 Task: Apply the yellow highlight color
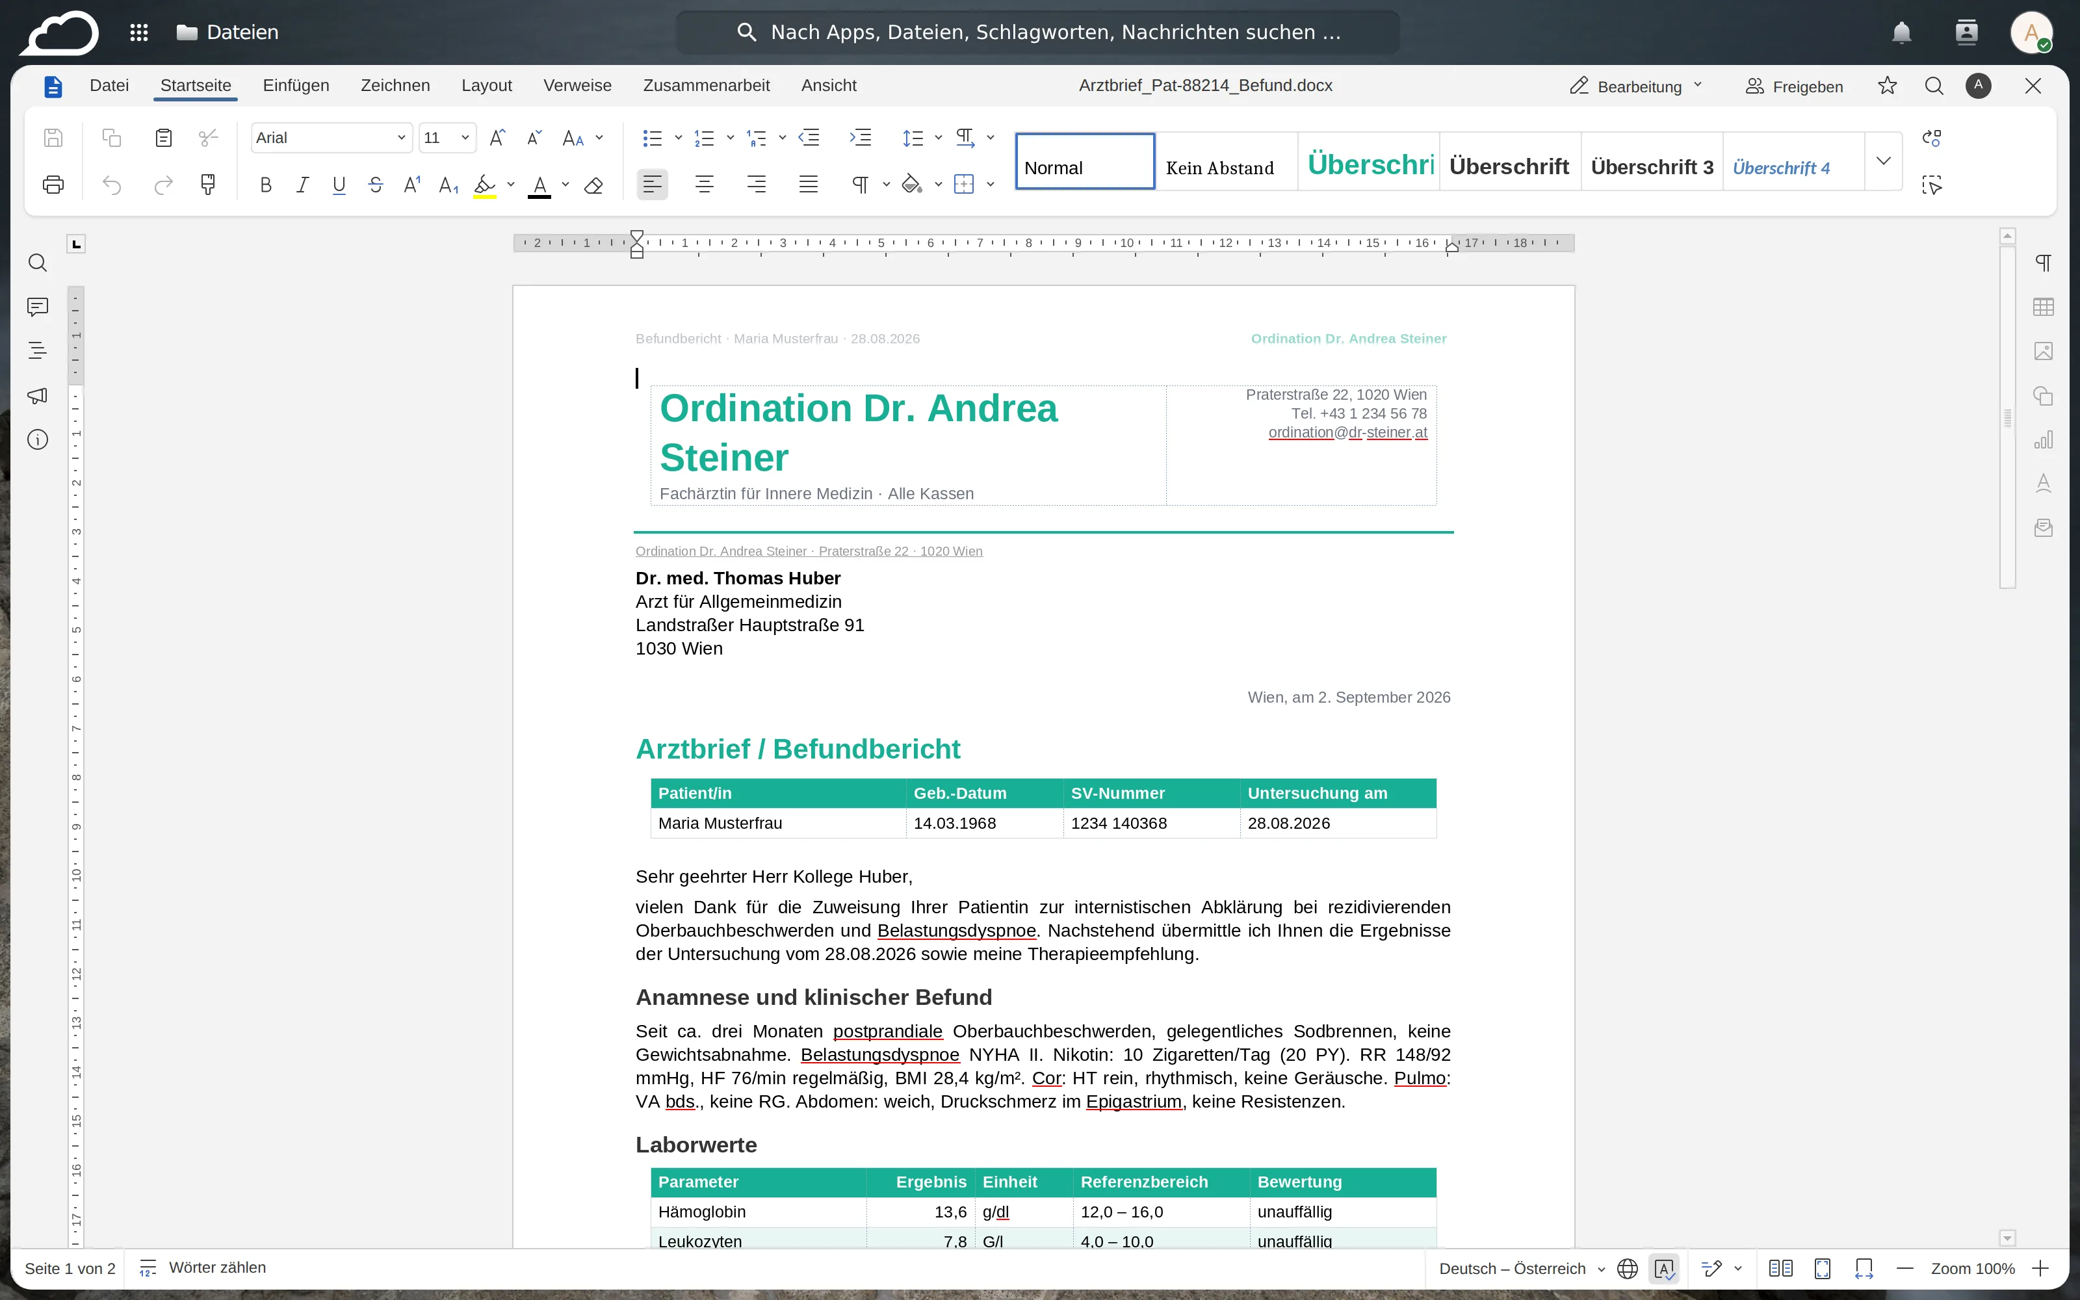[x=485, y=185]
